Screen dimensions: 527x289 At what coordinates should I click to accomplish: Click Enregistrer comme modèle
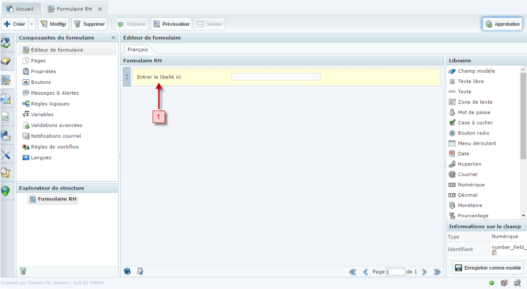click(488, 268)
